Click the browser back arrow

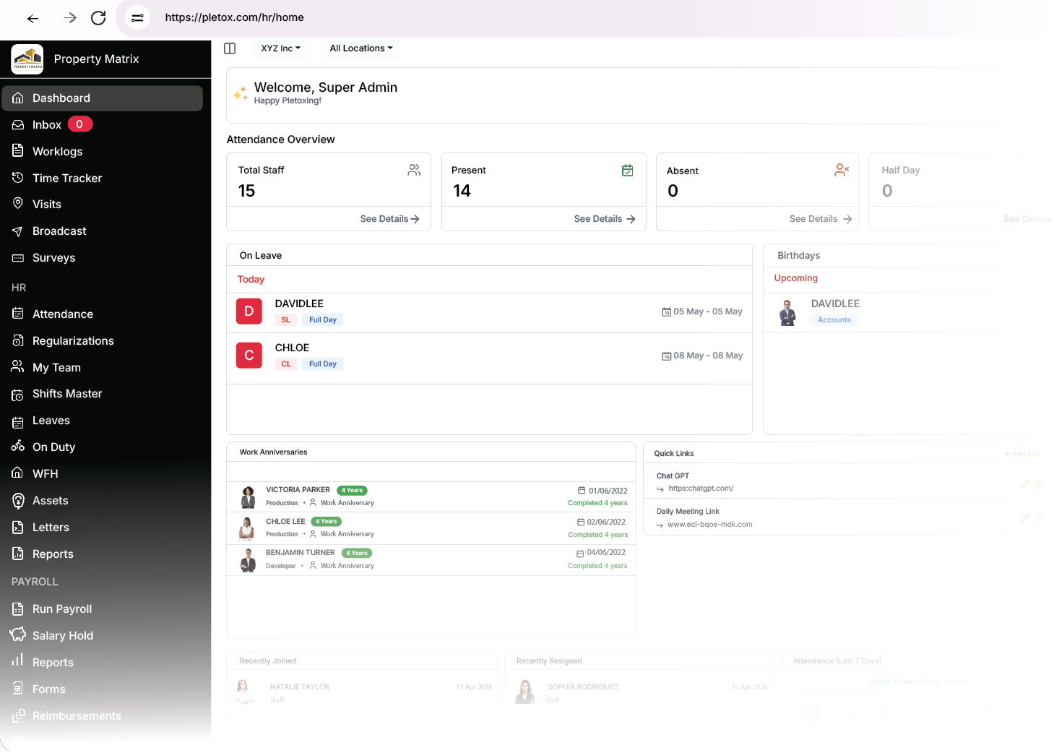coord(33,18)
